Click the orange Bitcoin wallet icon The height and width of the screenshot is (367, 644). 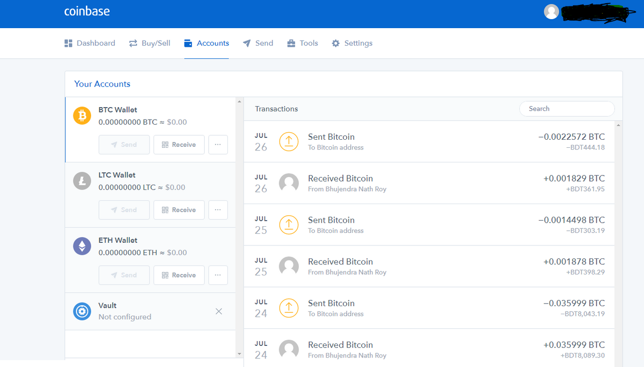click(x=83, y=116)
